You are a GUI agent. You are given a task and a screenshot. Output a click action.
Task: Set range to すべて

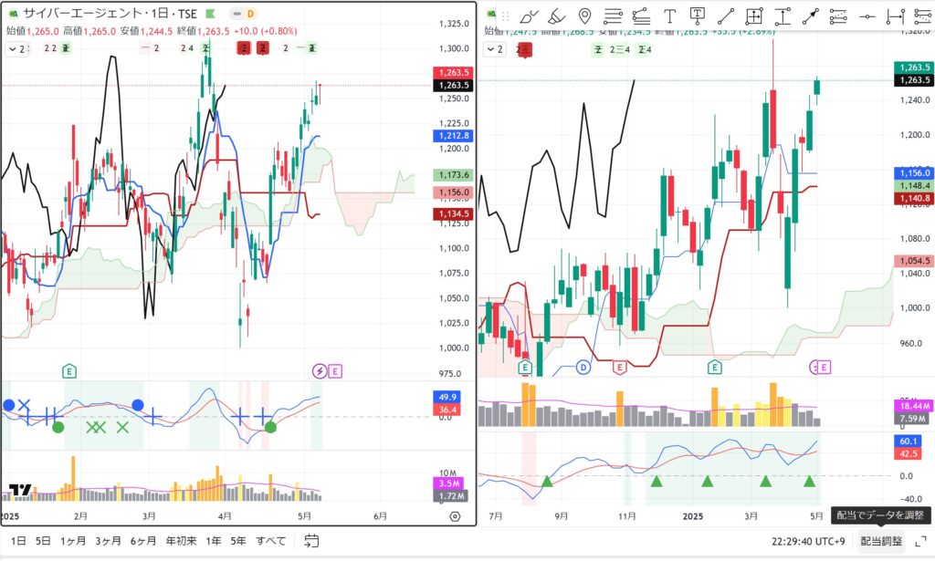[270, 541]
